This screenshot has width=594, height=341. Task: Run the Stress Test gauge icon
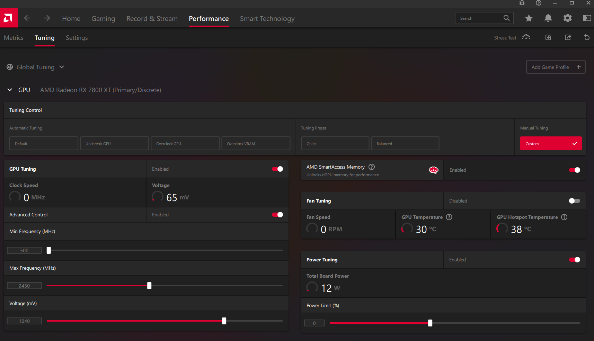coord(526,37)
